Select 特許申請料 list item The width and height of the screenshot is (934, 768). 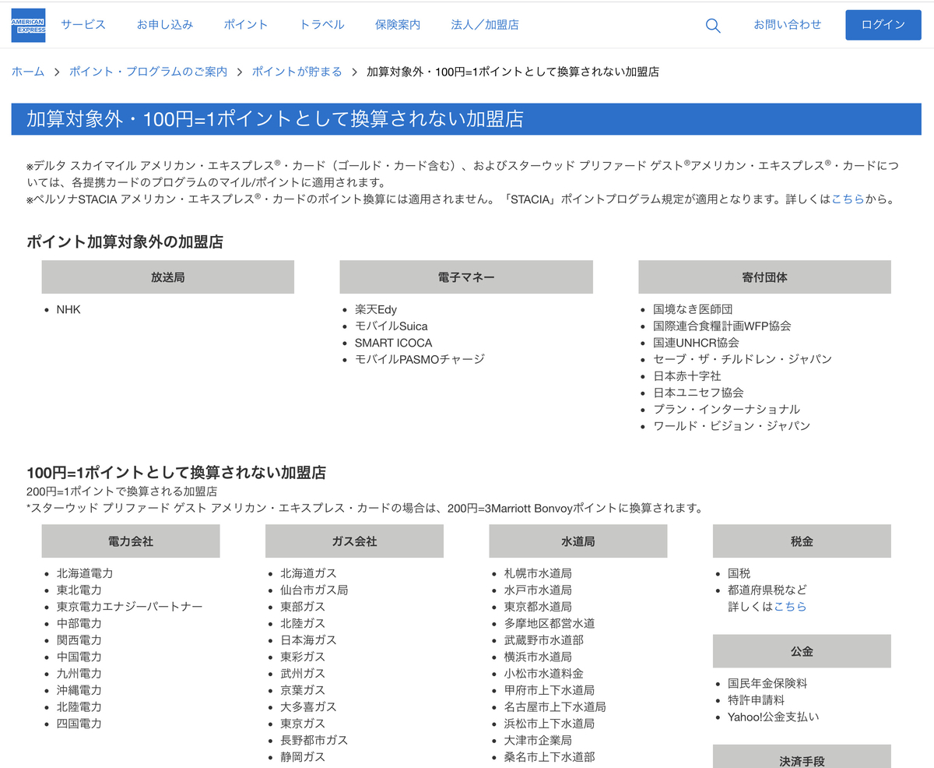(756, 700)
